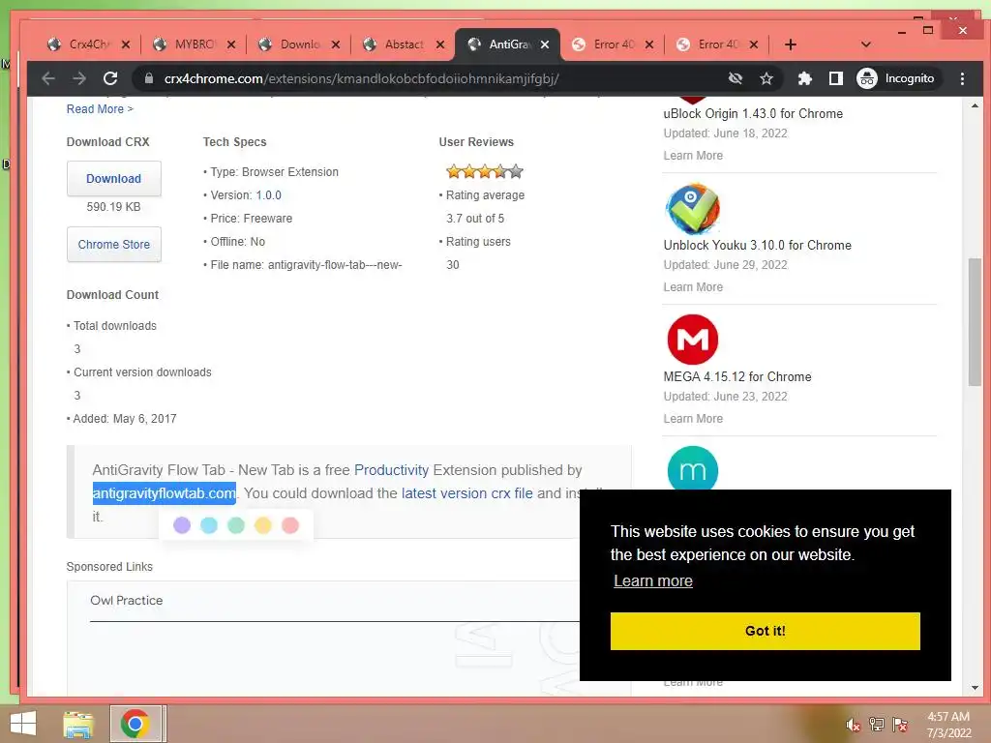Go back using browser back arrow
Image resolution: width=991 pixels, height=743 pixels.
[48, 78]
